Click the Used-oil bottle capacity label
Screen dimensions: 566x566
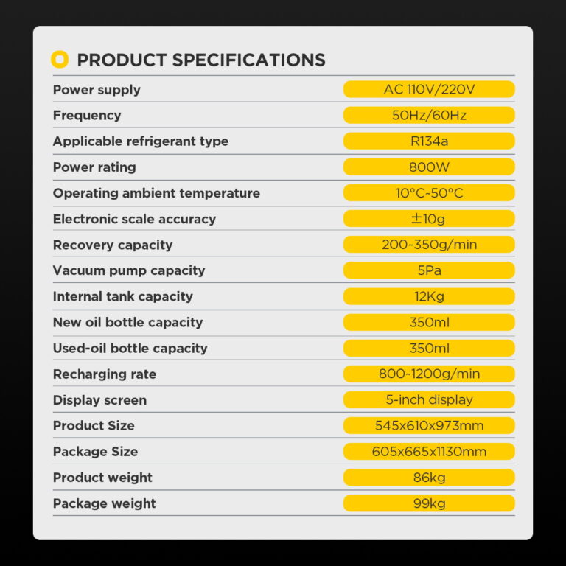click(130, 349)
